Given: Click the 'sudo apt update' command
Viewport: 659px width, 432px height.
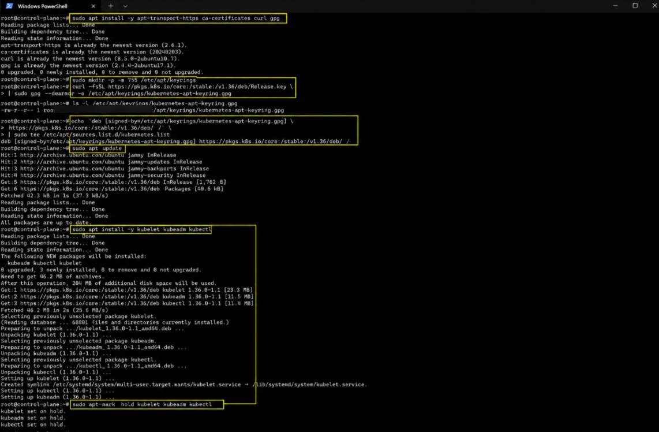Looking at the screenshot, I should (97, 148).
